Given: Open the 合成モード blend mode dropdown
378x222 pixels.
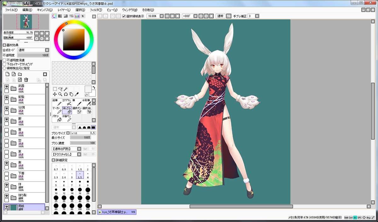Looking at the screenshot, I should [x=33, y=50].
